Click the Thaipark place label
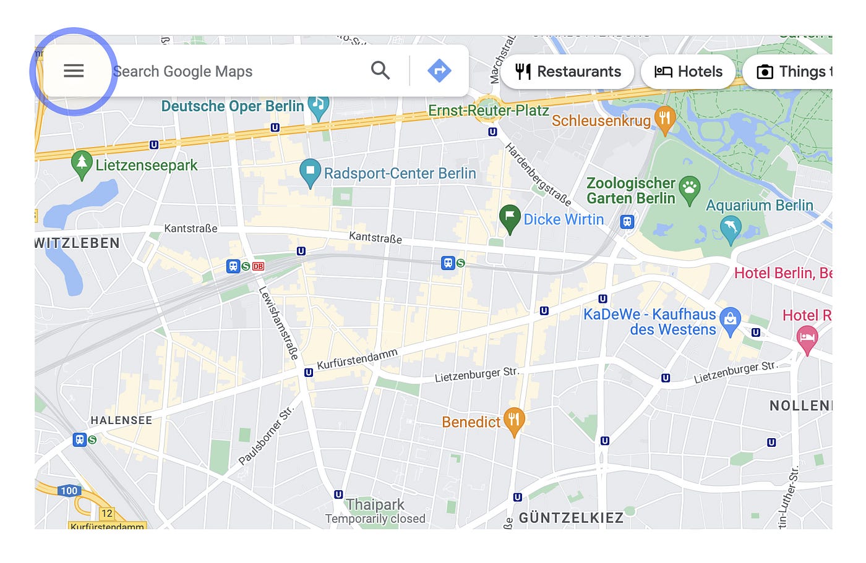 point(375,504)
